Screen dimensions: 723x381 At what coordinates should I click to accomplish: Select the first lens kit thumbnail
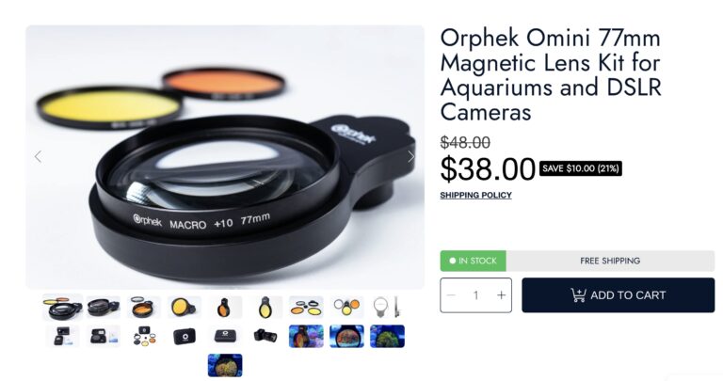click(63, 308)
